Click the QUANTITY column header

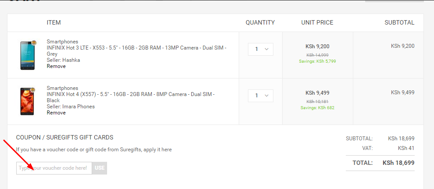click(260, 22)
